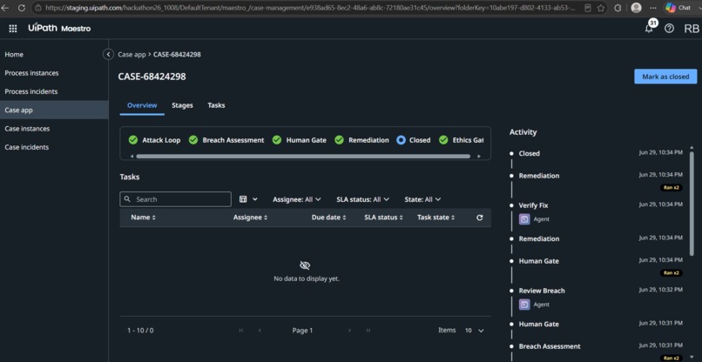This screenshot has height=362, width=702.
Task: Open the Closed activity entry
Action: coord(530,153)
